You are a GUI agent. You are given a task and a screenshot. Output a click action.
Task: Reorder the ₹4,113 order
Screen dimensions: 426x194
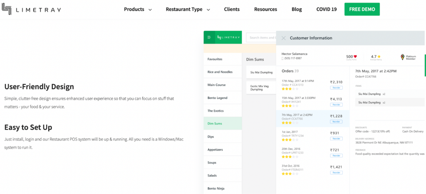(336, 104)
